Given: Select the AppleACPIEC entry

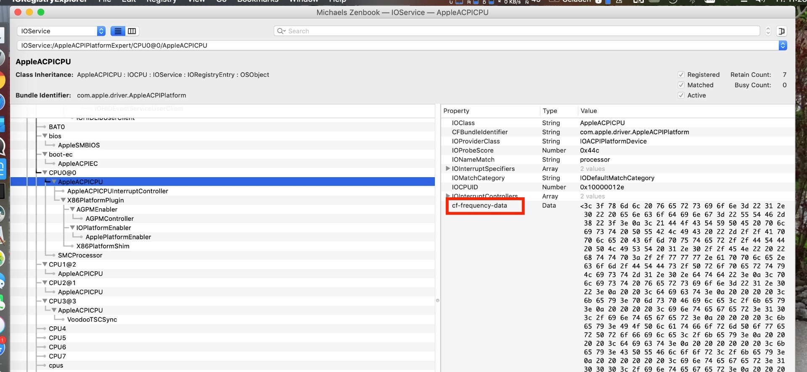Looking at the screenshot, I should tap(78, 164).
